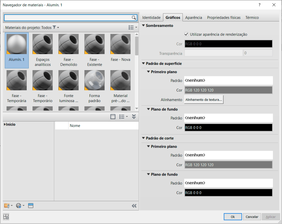Collapse the Padrão de corte section
Screen dimensions: 282x224
point(143,138)
